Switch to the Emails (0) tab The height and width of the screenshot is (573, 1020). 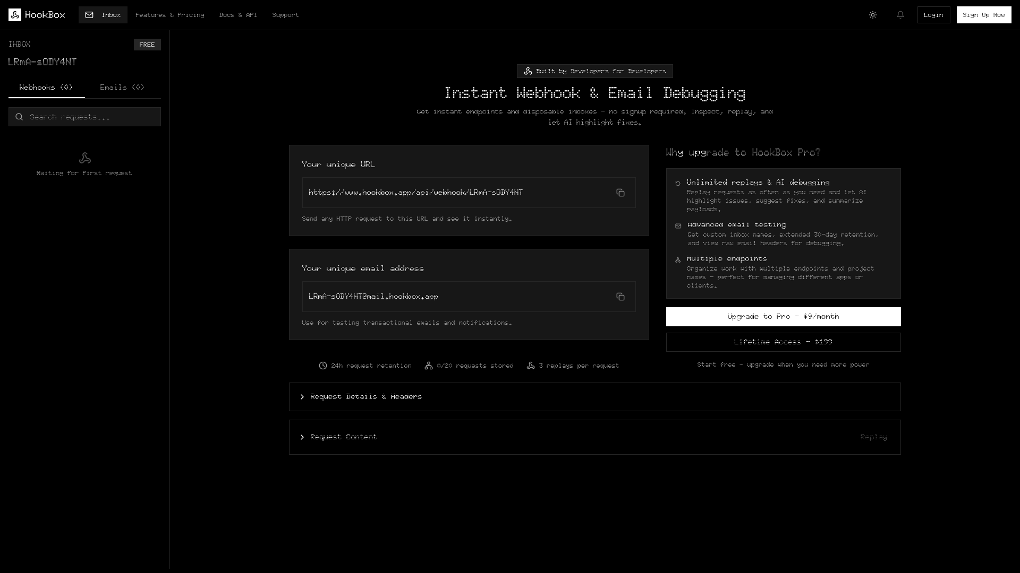tap(122, 87)
